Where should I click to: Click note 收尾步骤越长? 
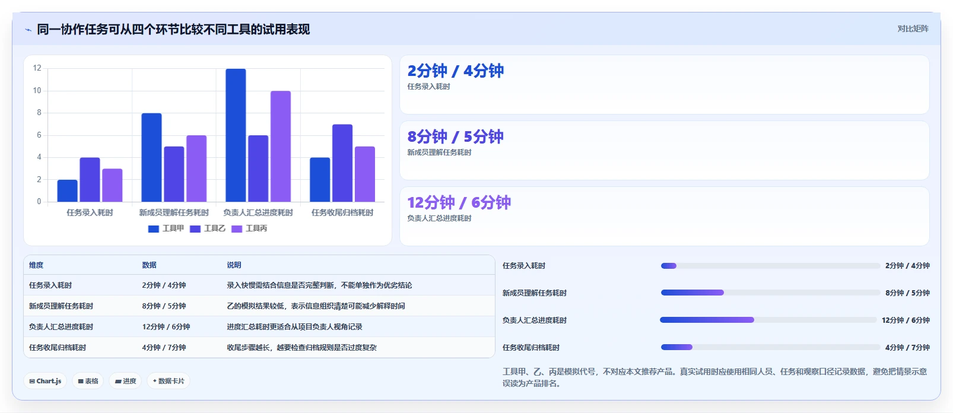tap(301, 348)
